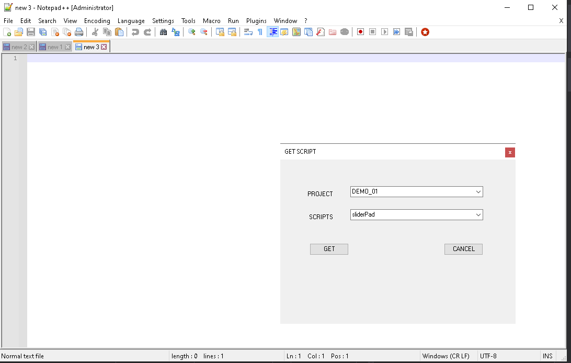This screenshot has height=363, width=571.
Task: Open the Plugins menu
Action: pos(256,21)
